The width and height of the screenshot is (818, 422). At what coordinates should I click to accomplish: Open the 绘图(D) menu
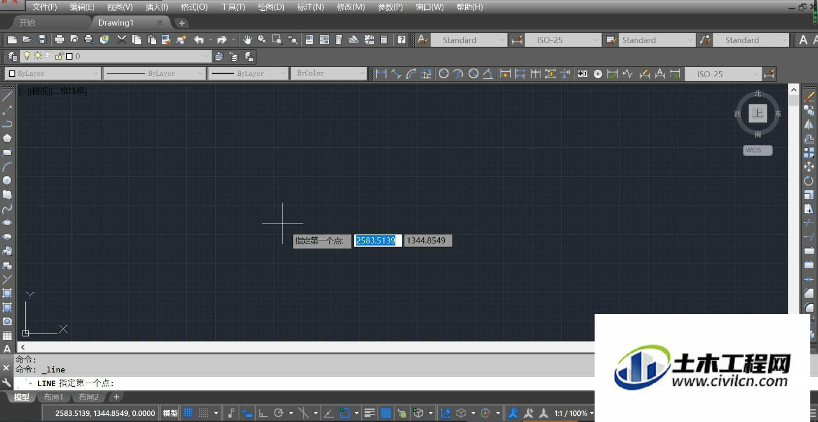(x=271, y=7)
